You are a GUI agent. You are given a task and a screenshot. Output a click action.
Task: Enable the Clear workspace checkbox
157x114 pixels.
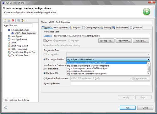[x=45, y=41]
